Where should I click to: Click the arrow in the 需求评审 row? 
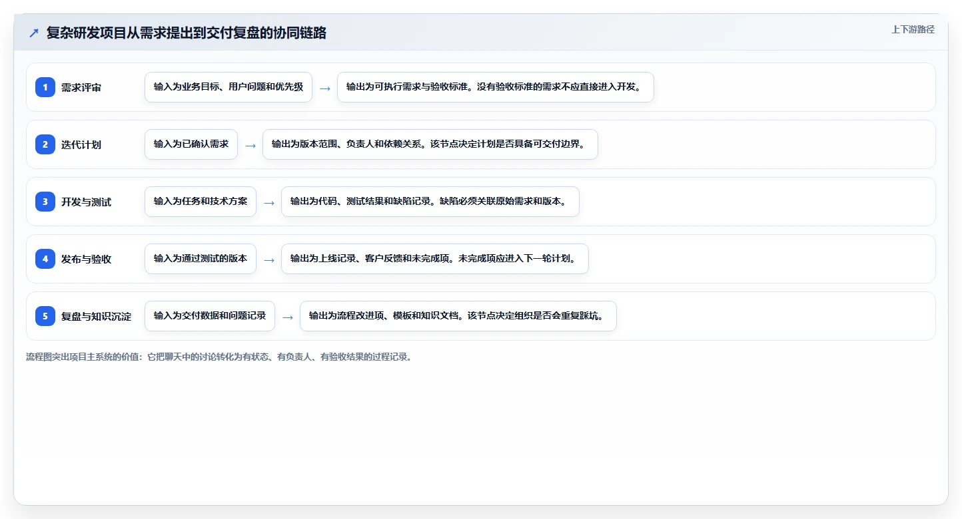(x=325, y=88)
